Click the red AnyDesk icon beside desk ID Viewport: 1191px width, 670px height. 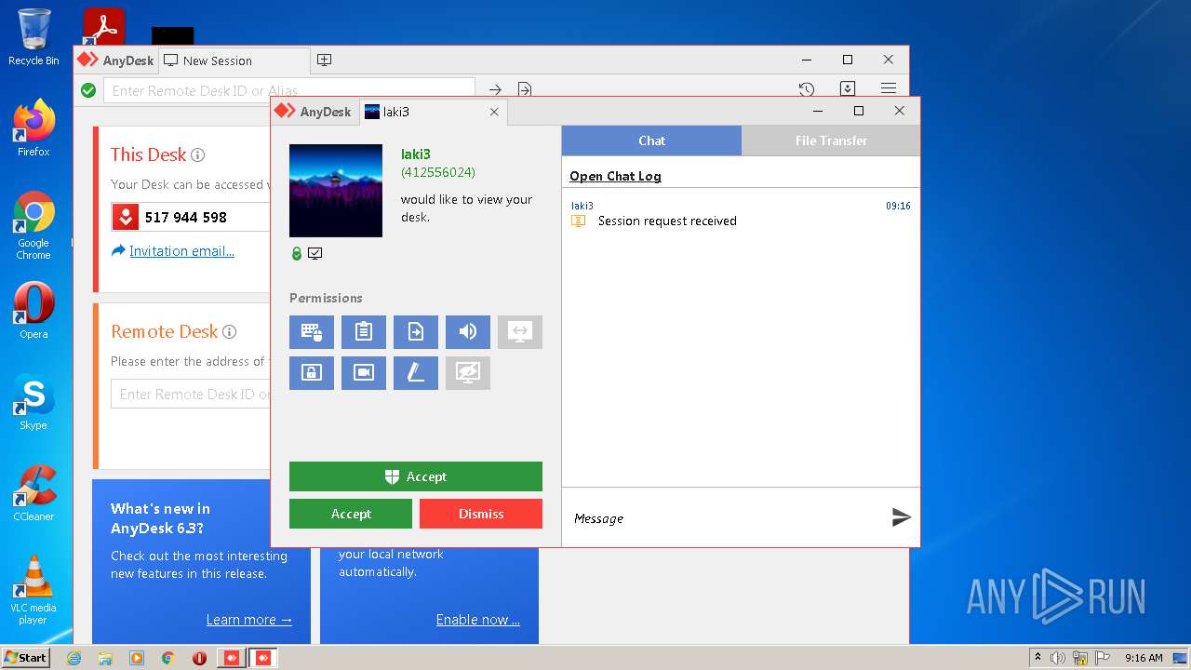[x=126, y=217]
